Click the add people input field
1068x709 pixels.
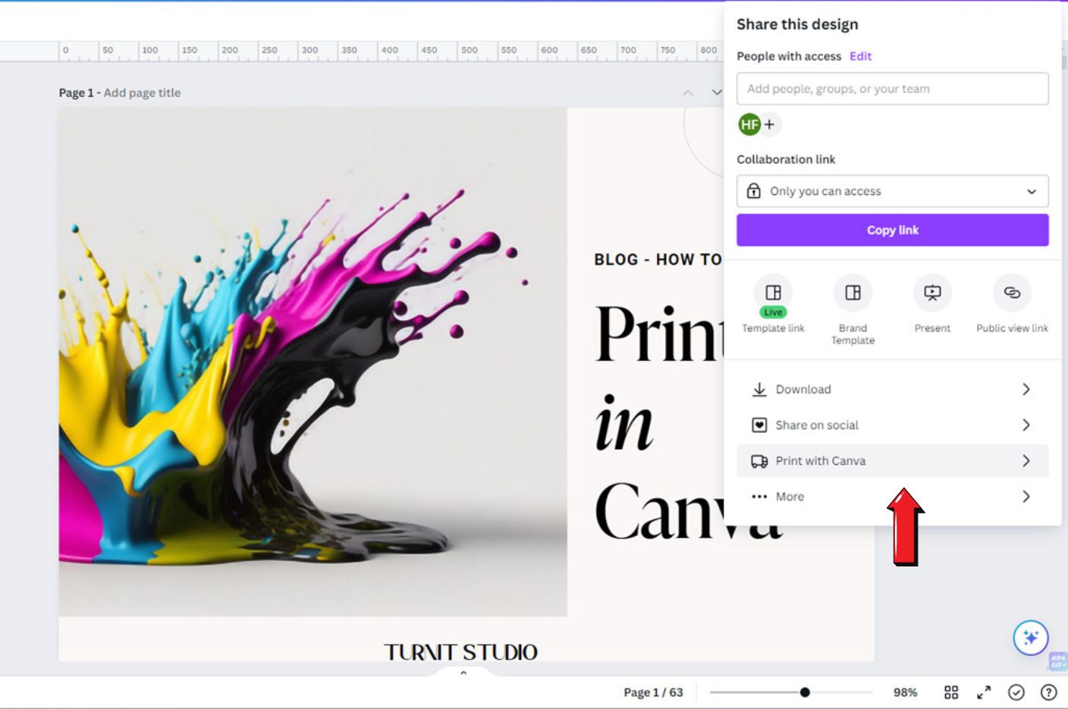(892, 89)
